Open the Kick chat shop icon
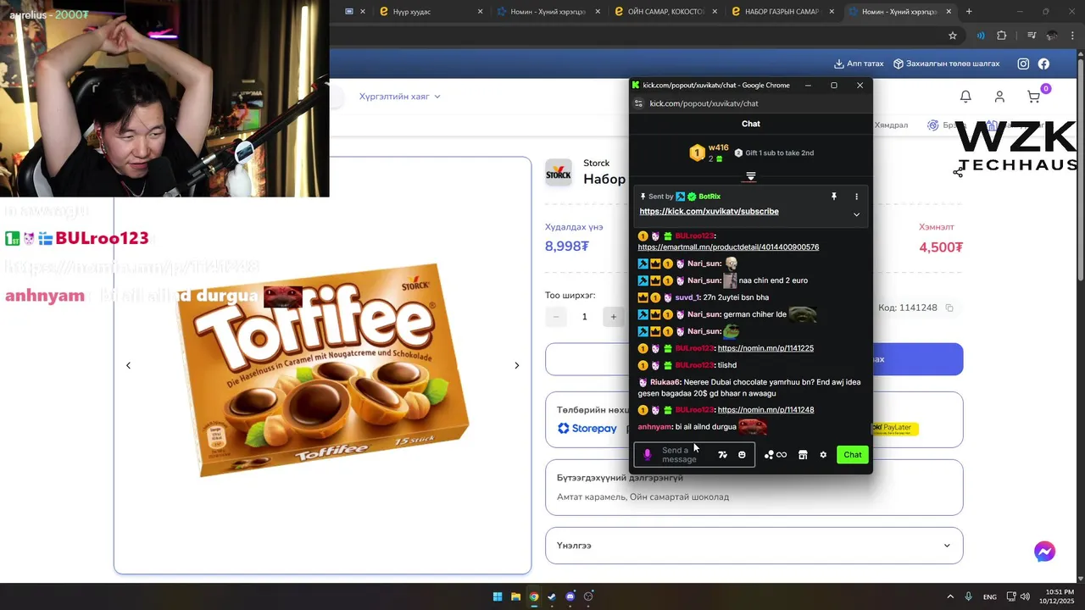 pyautogui.click(x=803, y=455)
